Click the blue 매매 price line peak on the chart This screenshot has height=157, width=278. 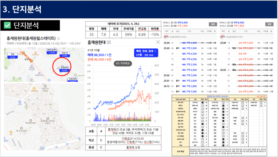pos(141,67)
